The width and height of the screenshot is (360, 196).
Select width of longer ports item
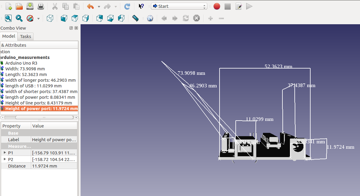pos(40,80)
